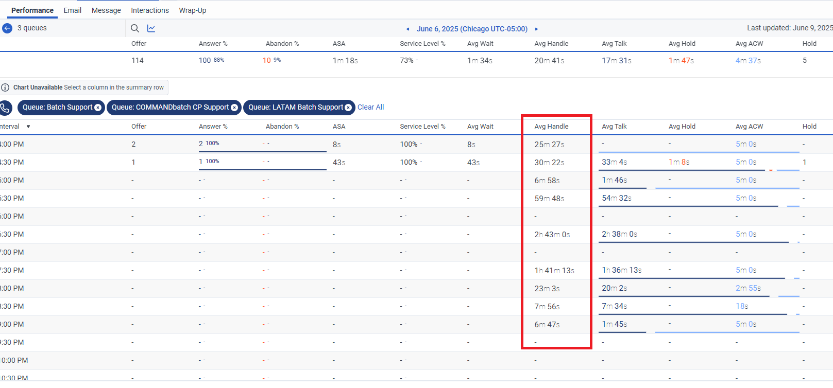The height and width of the screenshot is (388, 833).
Task: Open the Interactions tab
Action: pyautogui.click(x=149, y=10)
